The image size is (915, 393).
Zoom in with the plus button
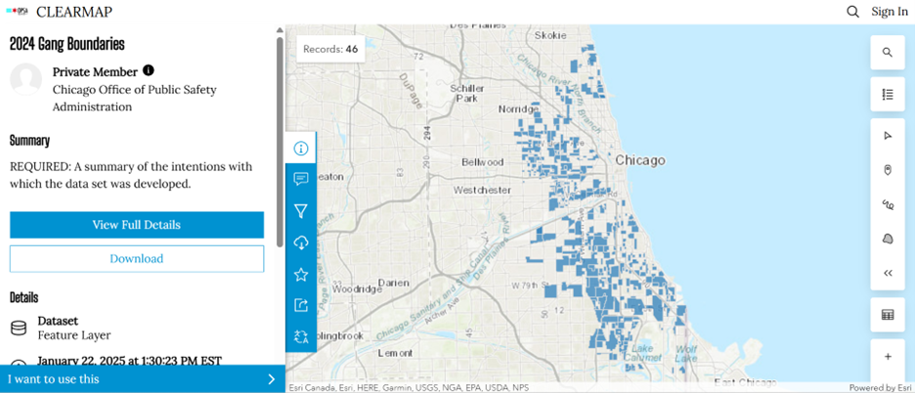(x=887, y=357)
